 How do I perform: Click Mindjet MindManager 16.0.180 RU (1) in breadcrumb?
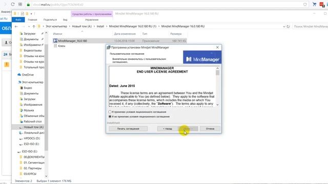click(x=133, y=27)
